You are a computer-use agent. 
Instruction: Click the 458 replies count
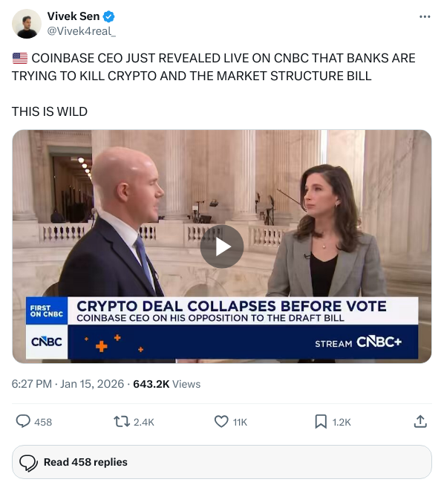click(x=43, y=422)
